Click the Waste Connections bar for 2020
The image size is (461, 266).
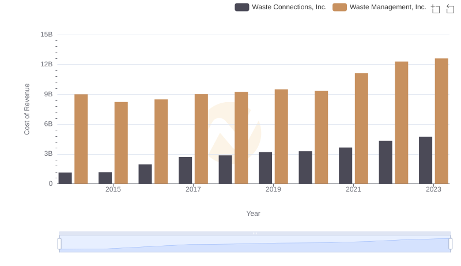pyautogui.click(x=305, y=167)
